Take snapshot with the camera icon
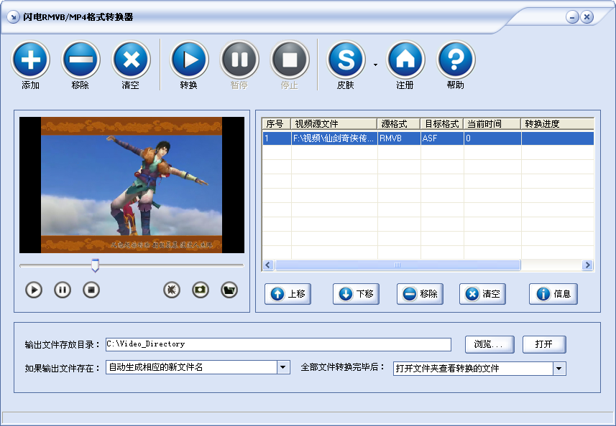The image size is (616, 426). click(x=201, y=290)
